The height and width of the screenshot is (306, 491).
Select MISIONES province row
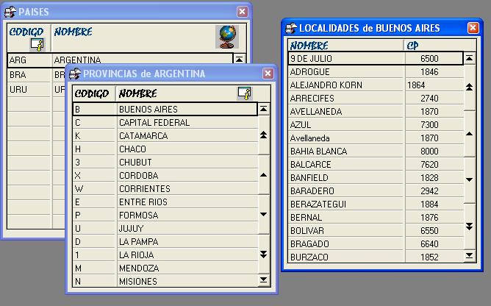[165, 281]
